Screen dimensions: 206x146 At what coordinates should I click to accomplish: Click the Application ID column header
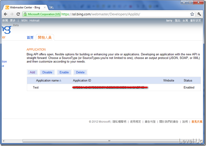[82, 81]
